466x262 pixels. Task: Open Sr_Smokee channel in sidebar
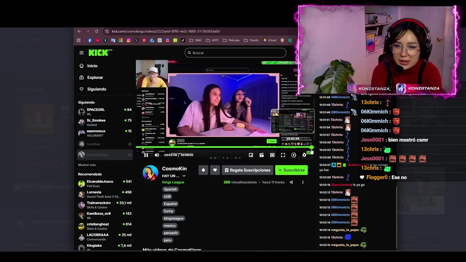click(105, 123)
